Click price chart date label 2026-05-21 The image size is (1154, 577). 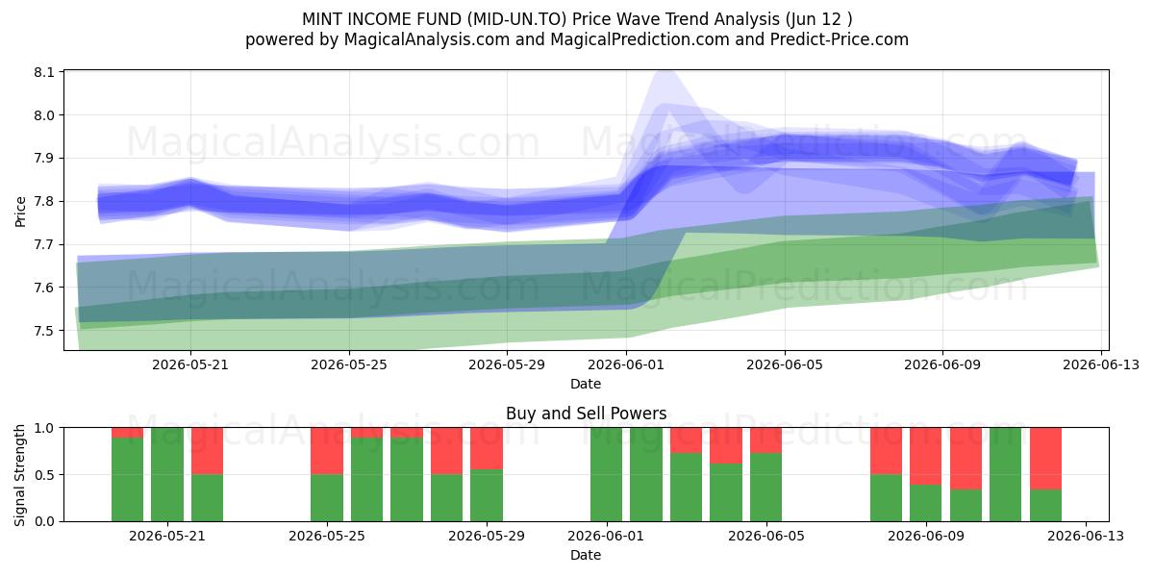(190, 364)
